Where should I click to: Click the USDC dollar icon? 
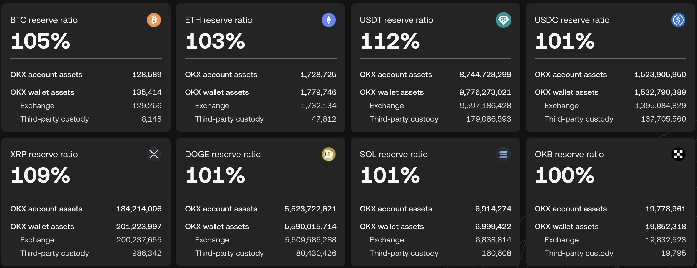pyautogui.click(x=678, y=20)
